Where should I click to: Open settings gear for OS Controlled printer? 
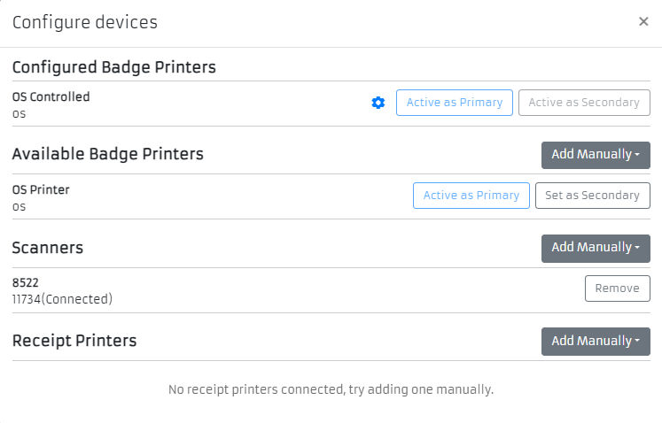click(378, 103)
